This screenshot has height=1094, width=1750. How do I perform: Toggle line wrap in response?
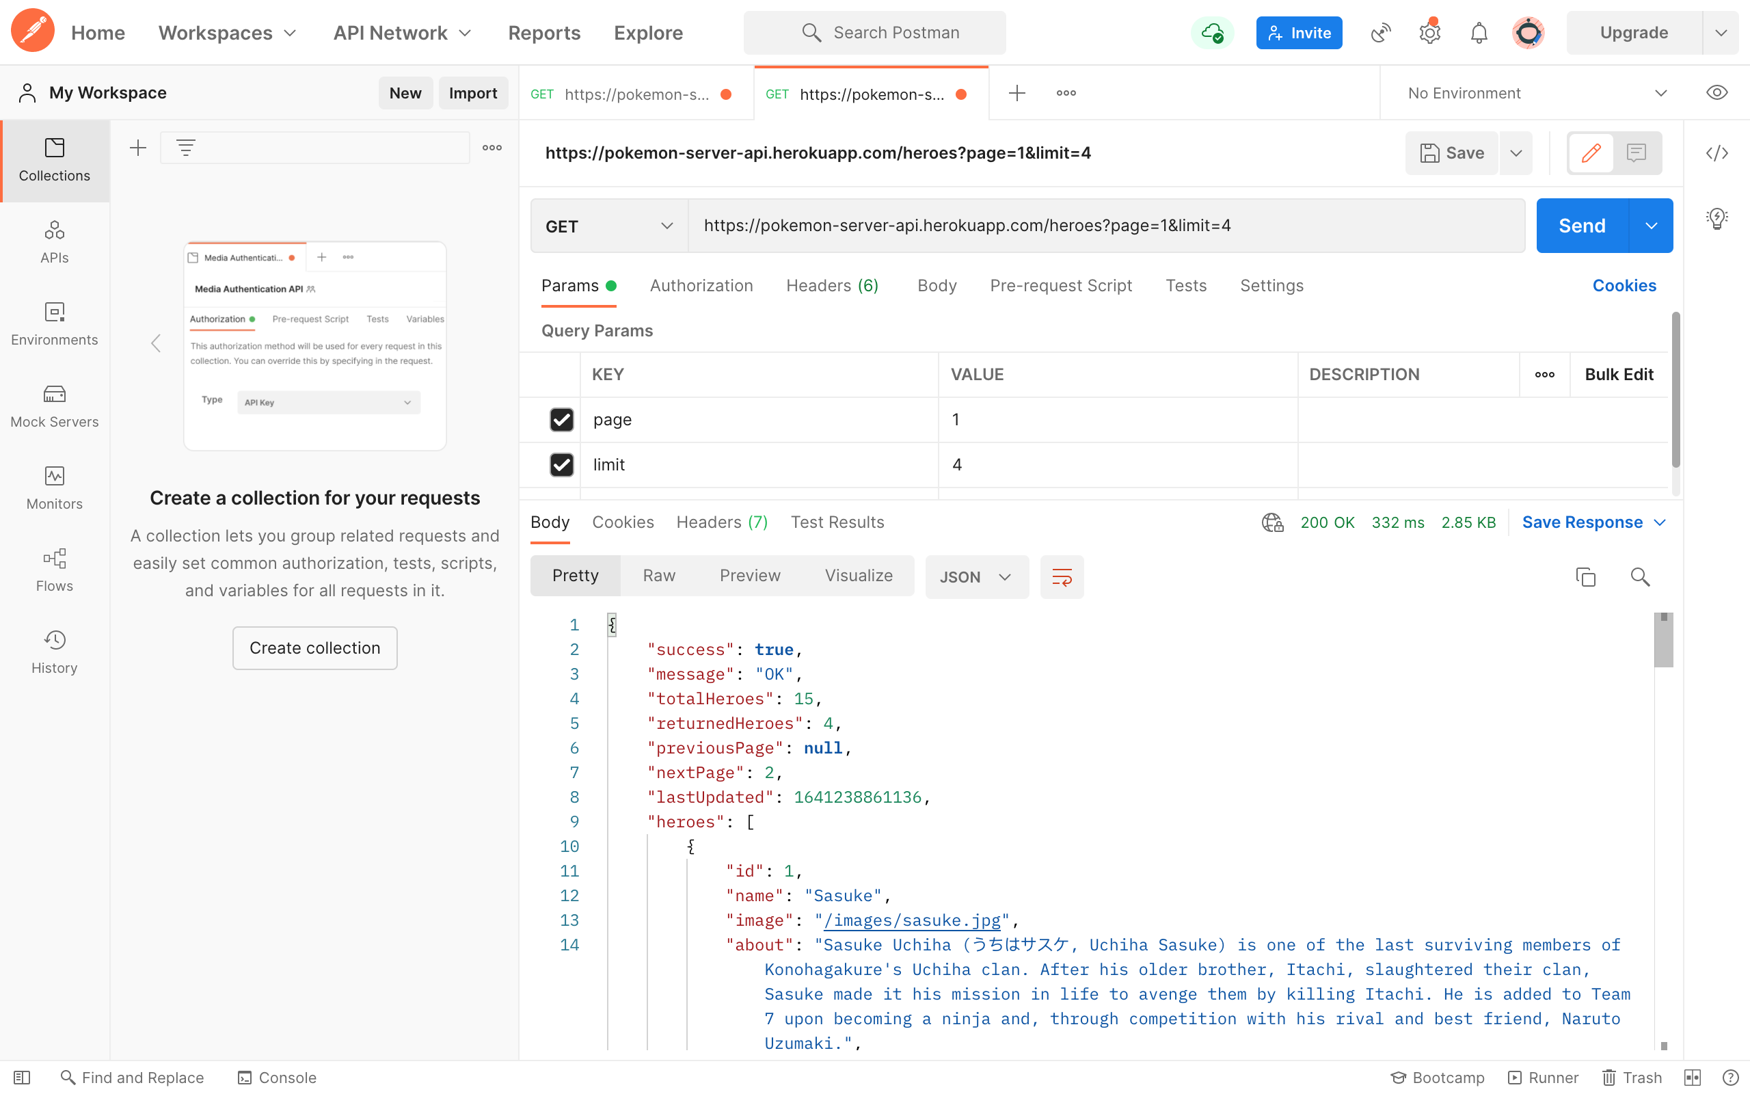(1062, 576)
